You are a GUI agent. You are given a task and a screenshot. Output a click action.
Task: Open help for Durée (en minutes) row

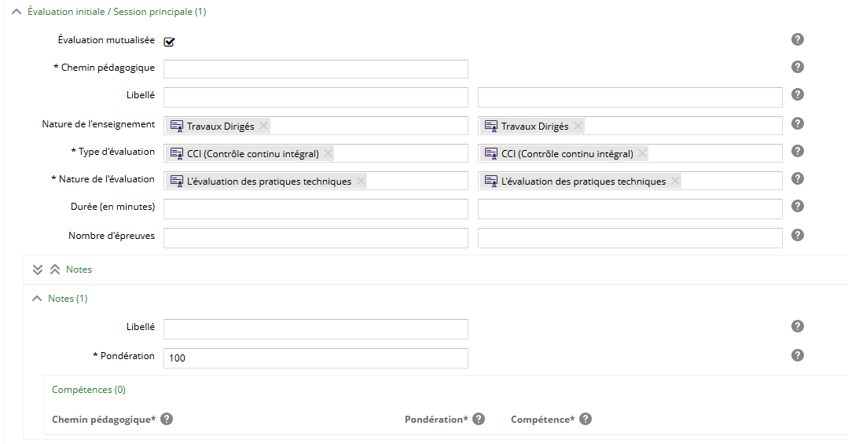click(x=798, y=207)
